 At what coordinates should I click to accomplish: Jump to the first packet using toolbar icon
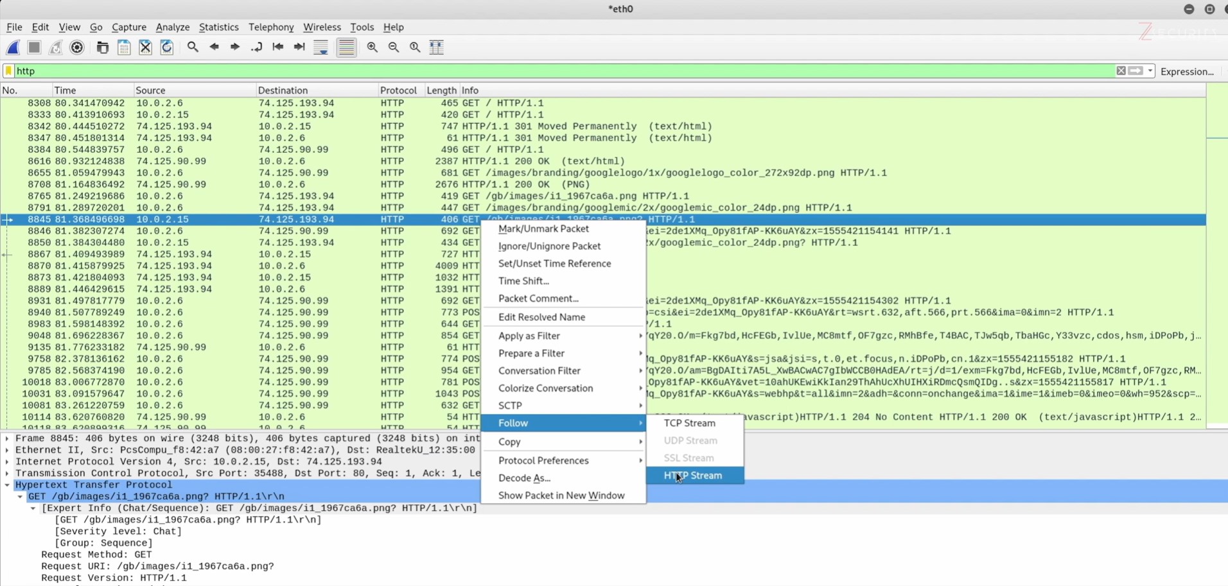pyautogui.click(x=278, y=47)
